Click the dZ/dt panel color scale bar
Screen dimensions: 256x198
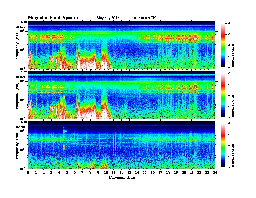pyautogui.click(x=223, y=145)
